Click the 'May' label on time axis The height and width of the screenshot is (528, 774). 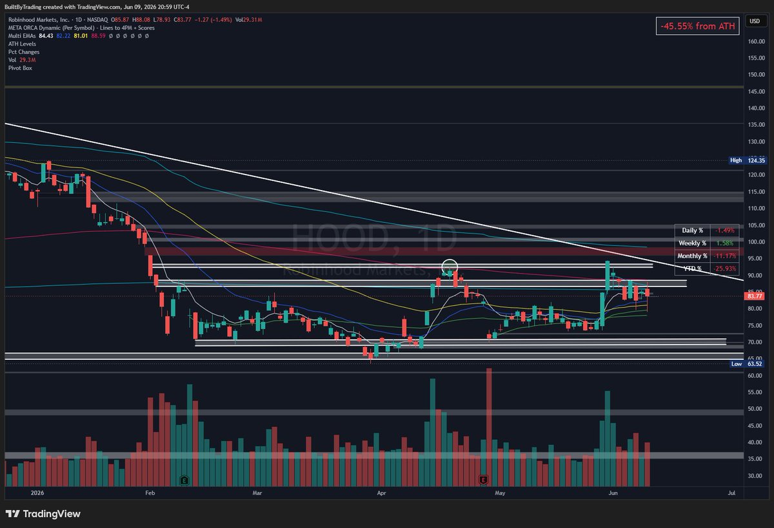click(x=499, y=493)
